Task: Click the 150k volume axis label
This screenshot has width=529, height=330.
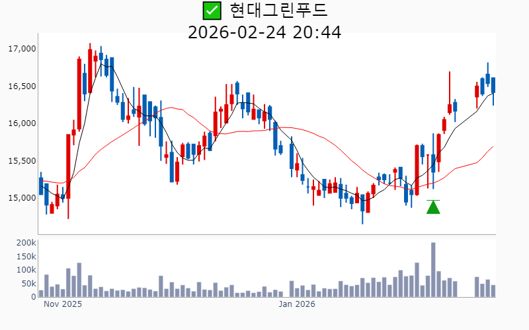Action: click(x=26, y=257)
